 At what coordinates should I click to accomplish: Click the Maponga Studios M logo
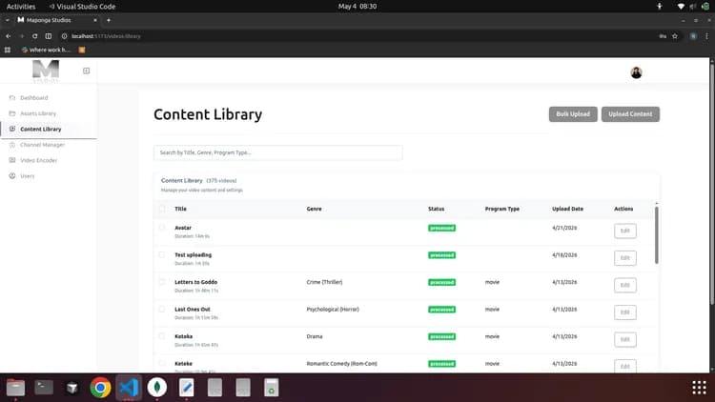pos(46,71)
